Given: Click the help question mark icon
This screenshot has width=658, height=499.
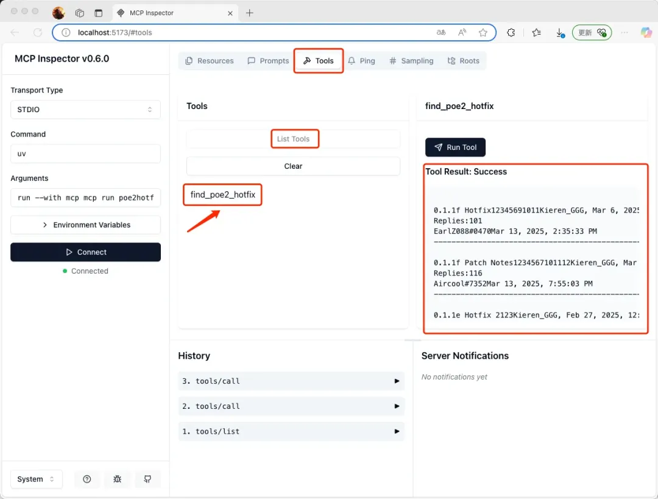Looking at the screenshot, I should click(x=87, y=480).
